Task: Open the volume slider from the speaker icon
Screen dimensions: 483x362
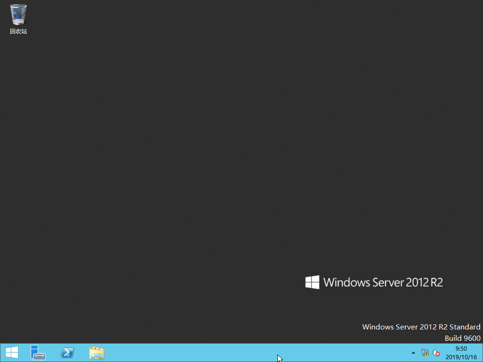Action: tap(436, 353)
